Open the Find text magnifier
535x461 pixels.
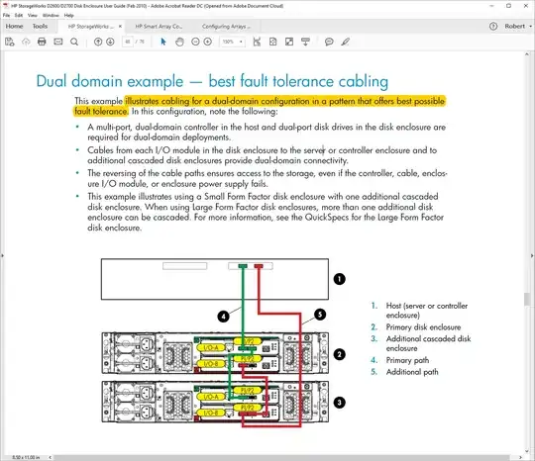[74, 42]
